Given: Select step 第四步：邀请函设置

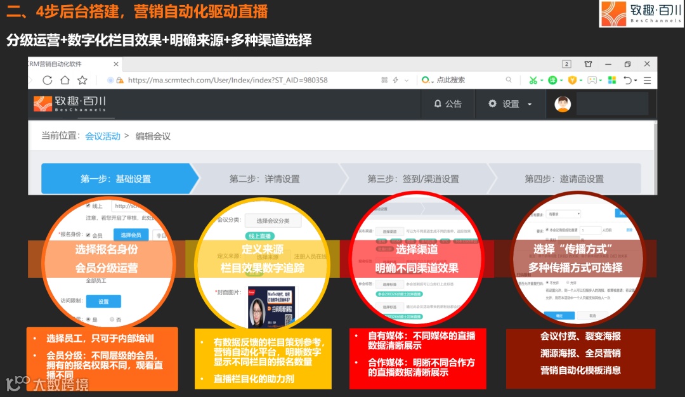Looking at the screenshot, I should click(x=564, y=179).
